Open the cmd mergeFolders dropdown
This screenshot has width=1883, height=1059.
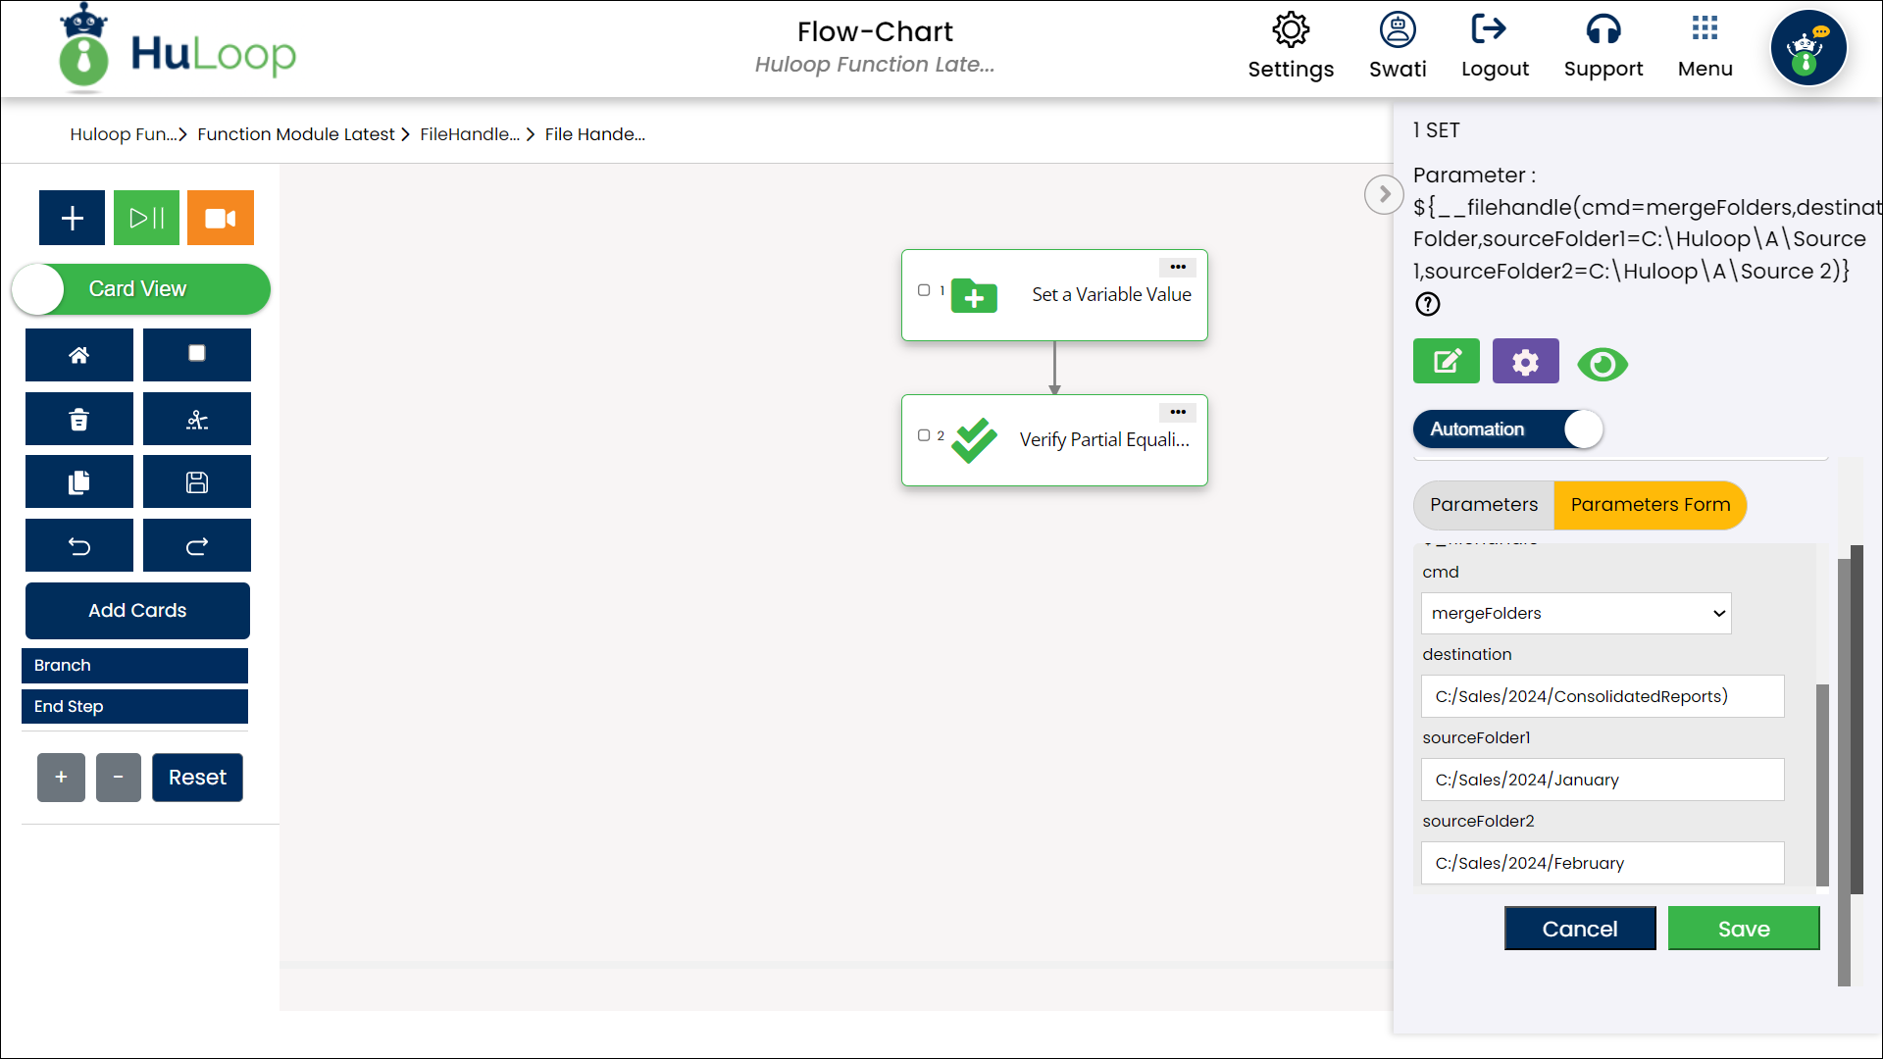[x=1576, y=613]
